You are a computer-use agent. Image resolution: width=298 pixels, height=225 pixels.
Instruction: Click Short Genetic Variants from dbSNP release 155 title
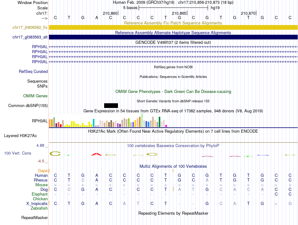pyautogui.click(x=173, y=101)
